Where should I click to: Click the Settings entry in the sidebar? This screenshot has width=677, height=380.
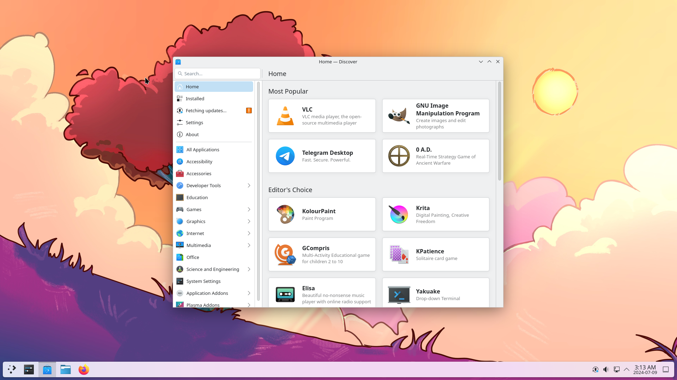pyautogui.click(x=194, y=122)
